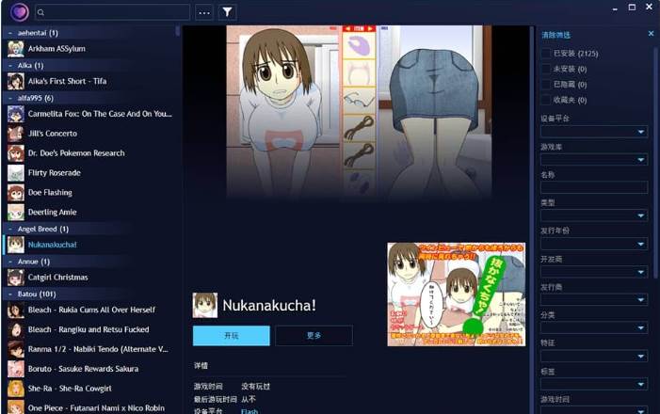Check the 已安装 (2125) filter checkbox

pyautogui.click(x=546, y=54)
